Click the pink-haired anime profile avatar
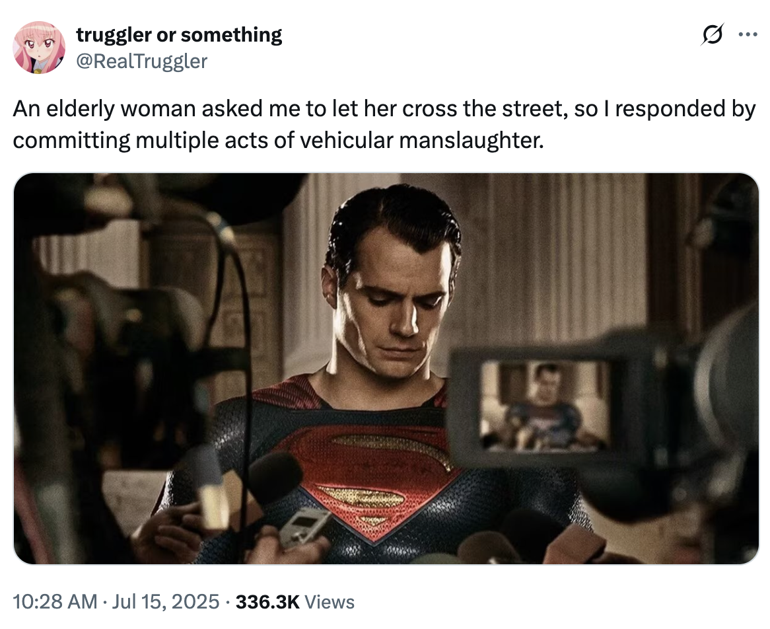 tap(39, 48)
